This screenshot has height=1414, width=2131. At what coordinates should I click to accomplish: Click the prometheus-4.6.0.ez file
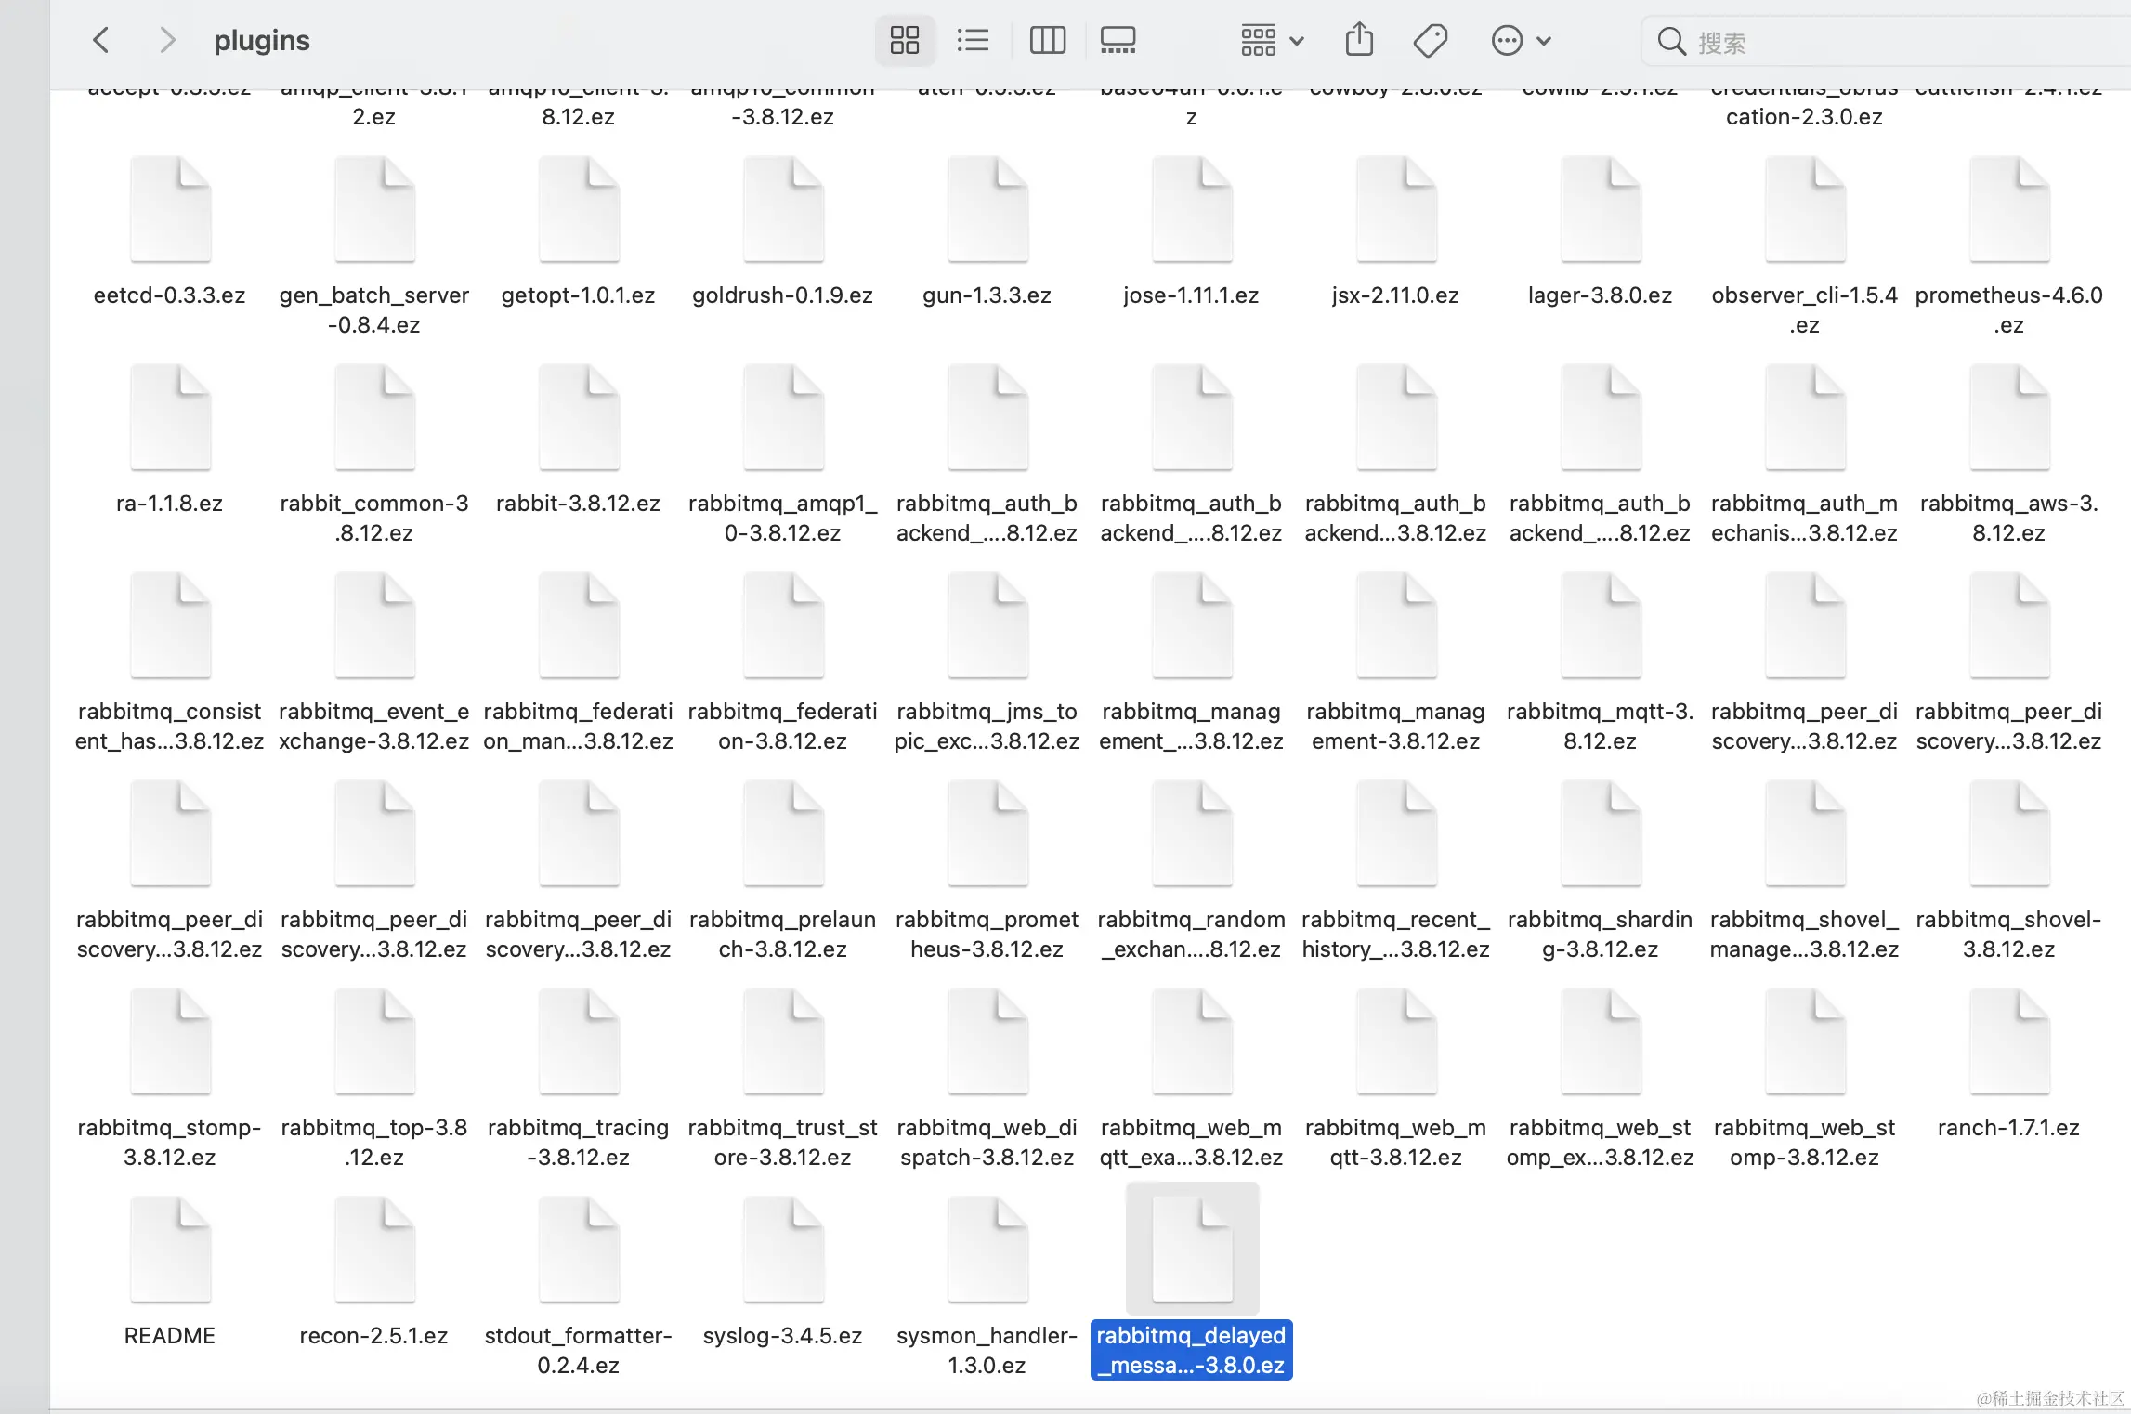(x=2008, y=209)
